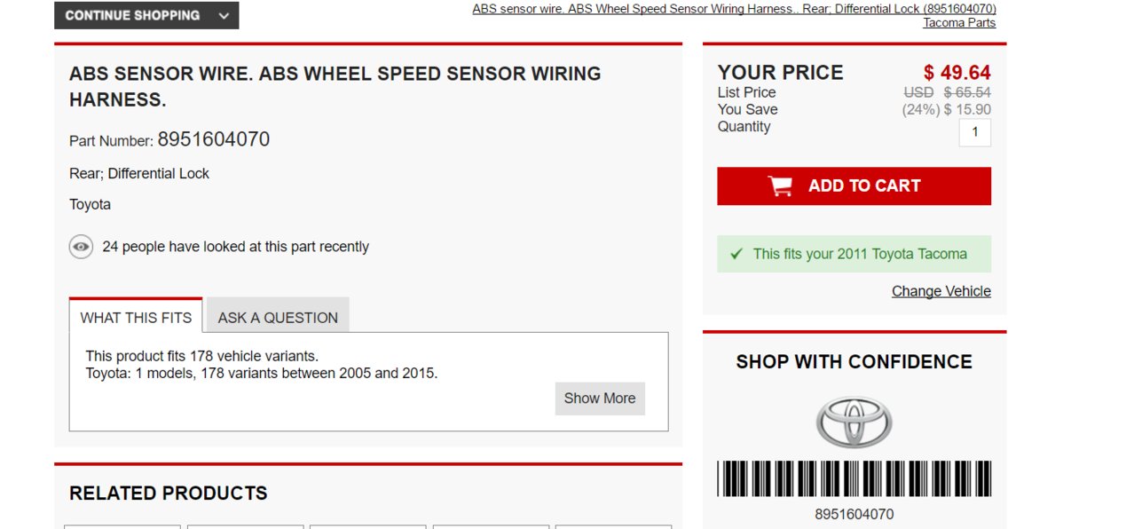This screenshot has height=529, width=1134.
Task: Click the Quantity input field
Action: 974,132
